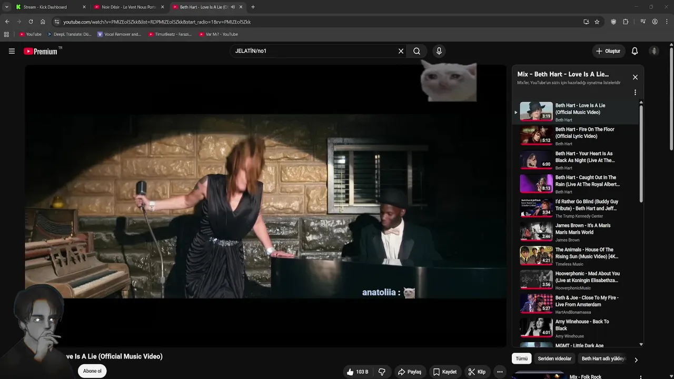Play Your Heart Is As Black As Night
The width and height of the screenshot is (674, 379).
pyautogui.click(x=576, y=159)
